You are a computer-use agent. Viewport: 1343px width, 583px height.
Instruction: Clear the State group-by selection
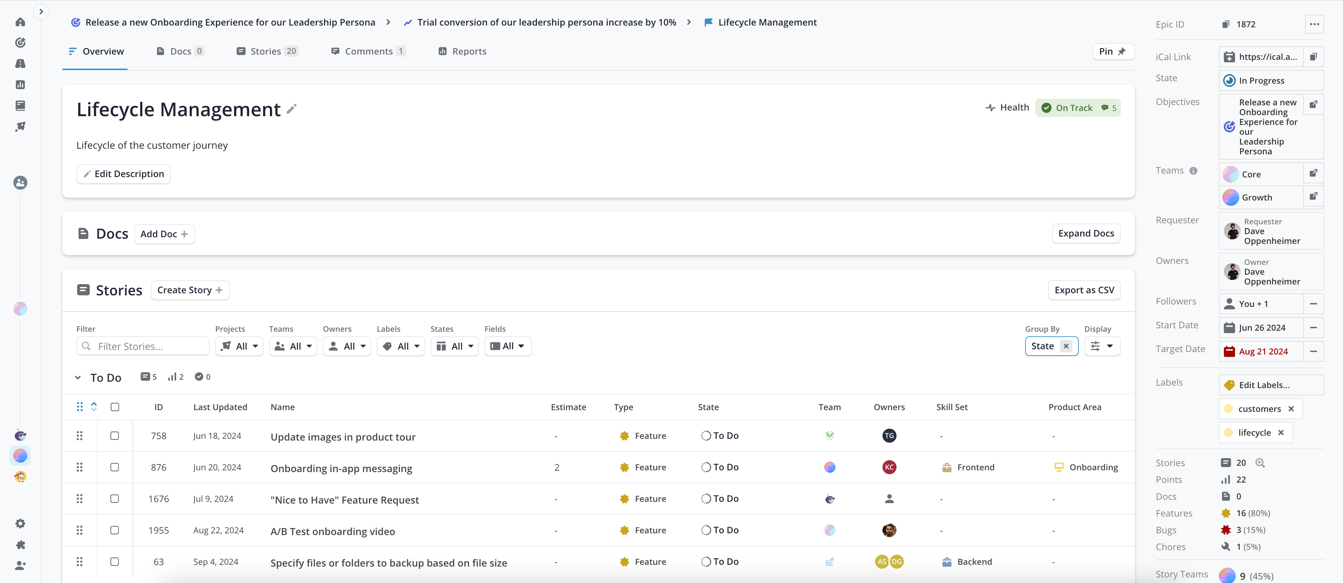click(x=1066, y=346)
